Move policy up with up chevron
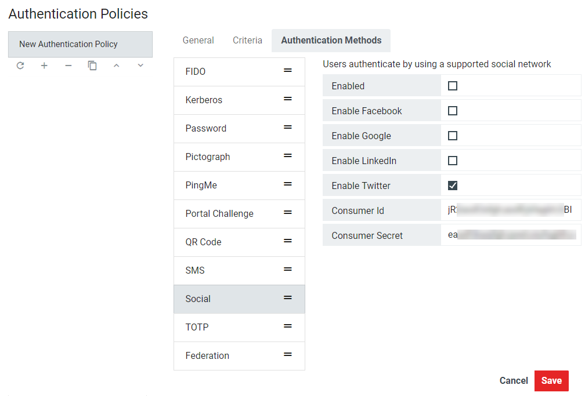This screenshot has width=585, height=396. pos(116,66)
